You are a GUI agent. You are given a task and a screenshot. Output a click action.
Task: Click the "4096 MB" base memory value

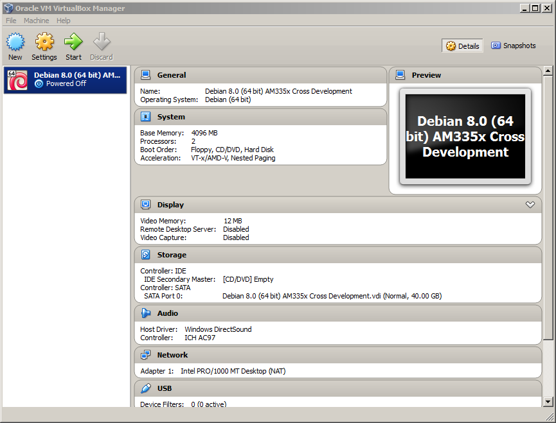pyautogui.click(x=204, y=133)
